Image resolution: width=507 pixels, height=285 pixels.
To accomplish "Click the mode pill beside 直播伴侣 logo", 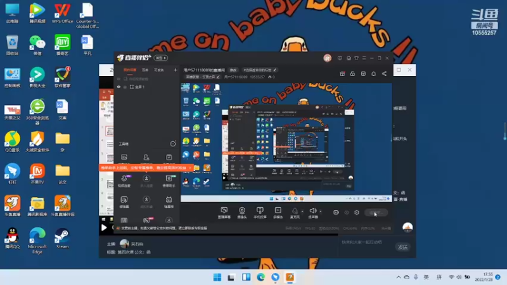I will click(x=161, y=58).
